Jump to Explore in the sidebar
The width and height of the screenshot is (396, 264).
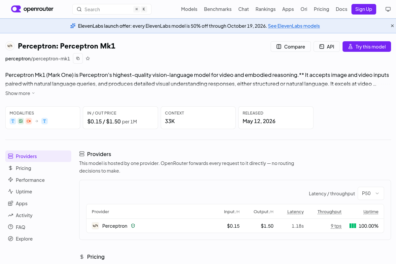point(38,239)
